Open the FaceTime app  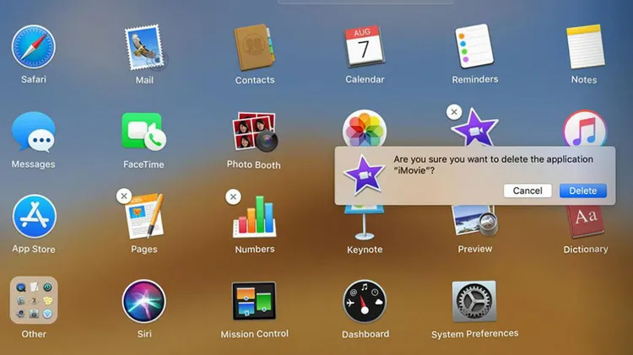tap(143, 132)
